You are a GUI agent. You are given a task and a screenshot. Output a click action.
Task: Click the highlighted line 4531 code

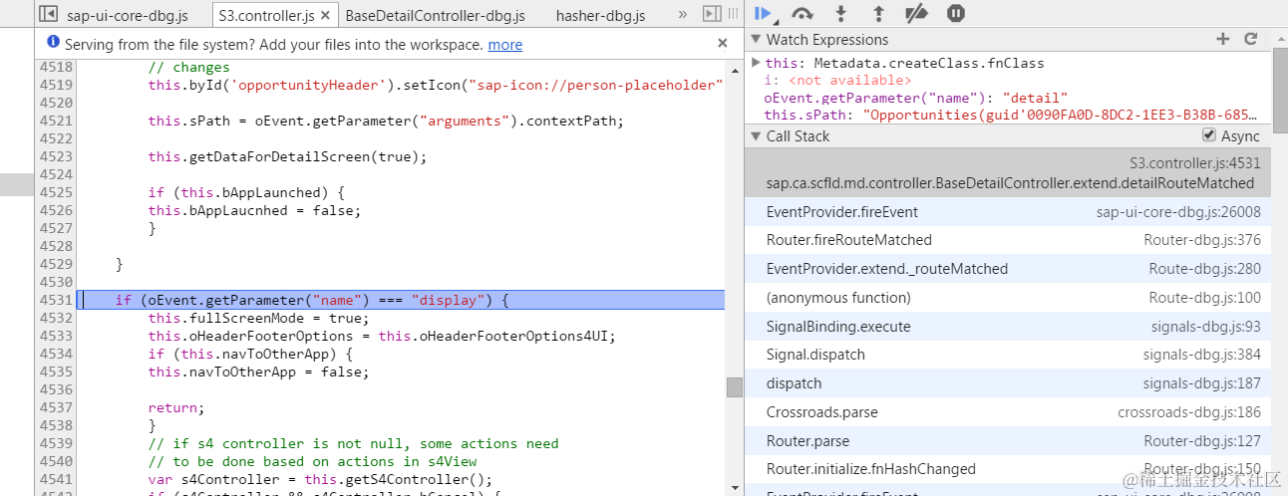402,300
